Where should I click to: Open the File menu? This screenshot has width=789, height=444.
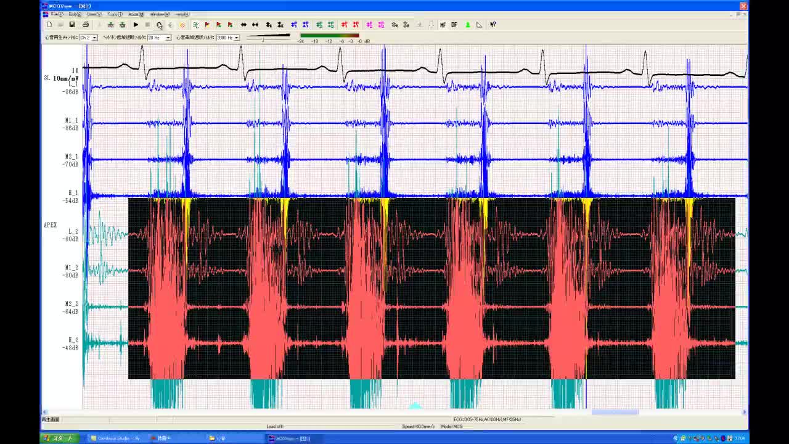(57, 14)
